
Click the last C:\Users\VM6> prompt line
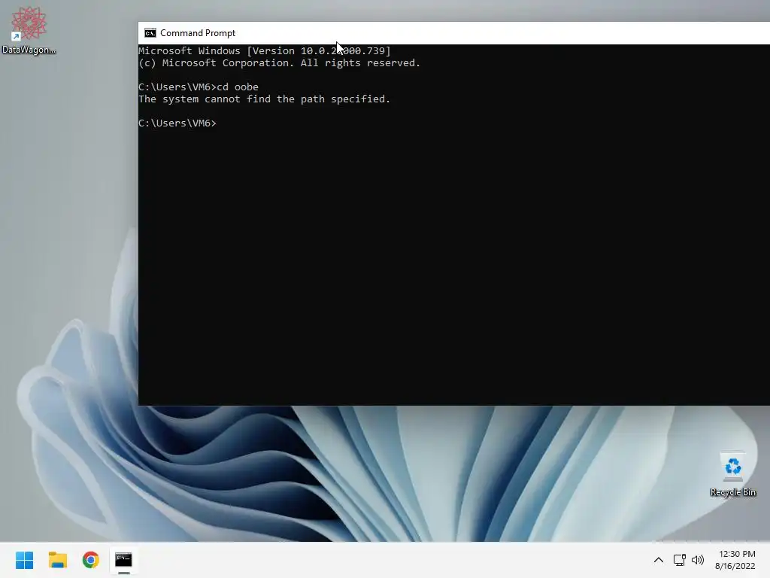point(177,123)
